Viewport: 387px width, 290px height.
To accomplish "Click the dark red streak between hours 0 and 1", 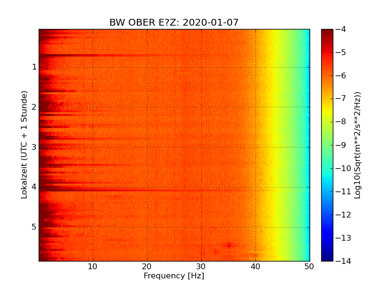I will pos(94,56).
